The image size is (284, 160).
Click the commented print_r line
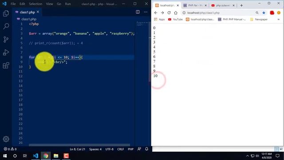(x=56, y=43)
